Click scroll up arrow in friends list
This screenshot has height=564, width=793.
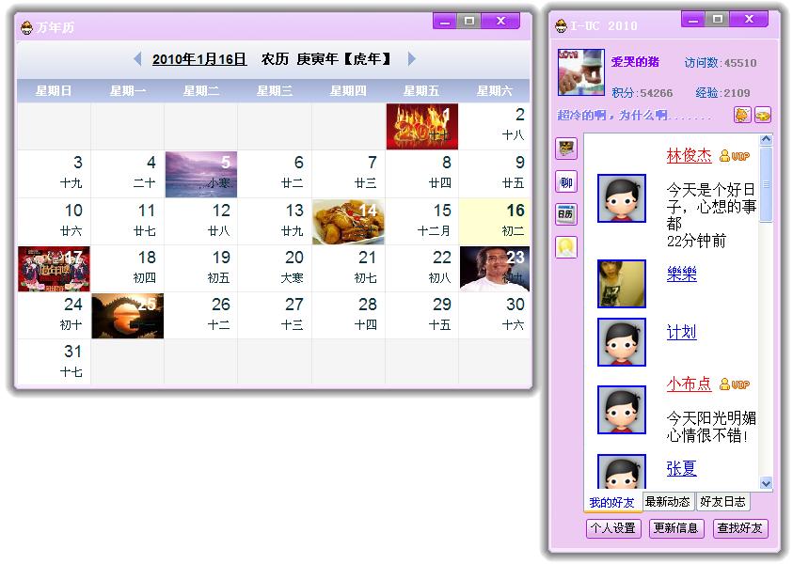766,139
